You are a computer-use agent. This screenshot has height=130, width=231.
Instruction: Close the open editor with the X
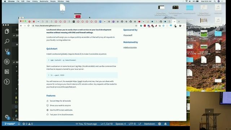click(17, 44)
